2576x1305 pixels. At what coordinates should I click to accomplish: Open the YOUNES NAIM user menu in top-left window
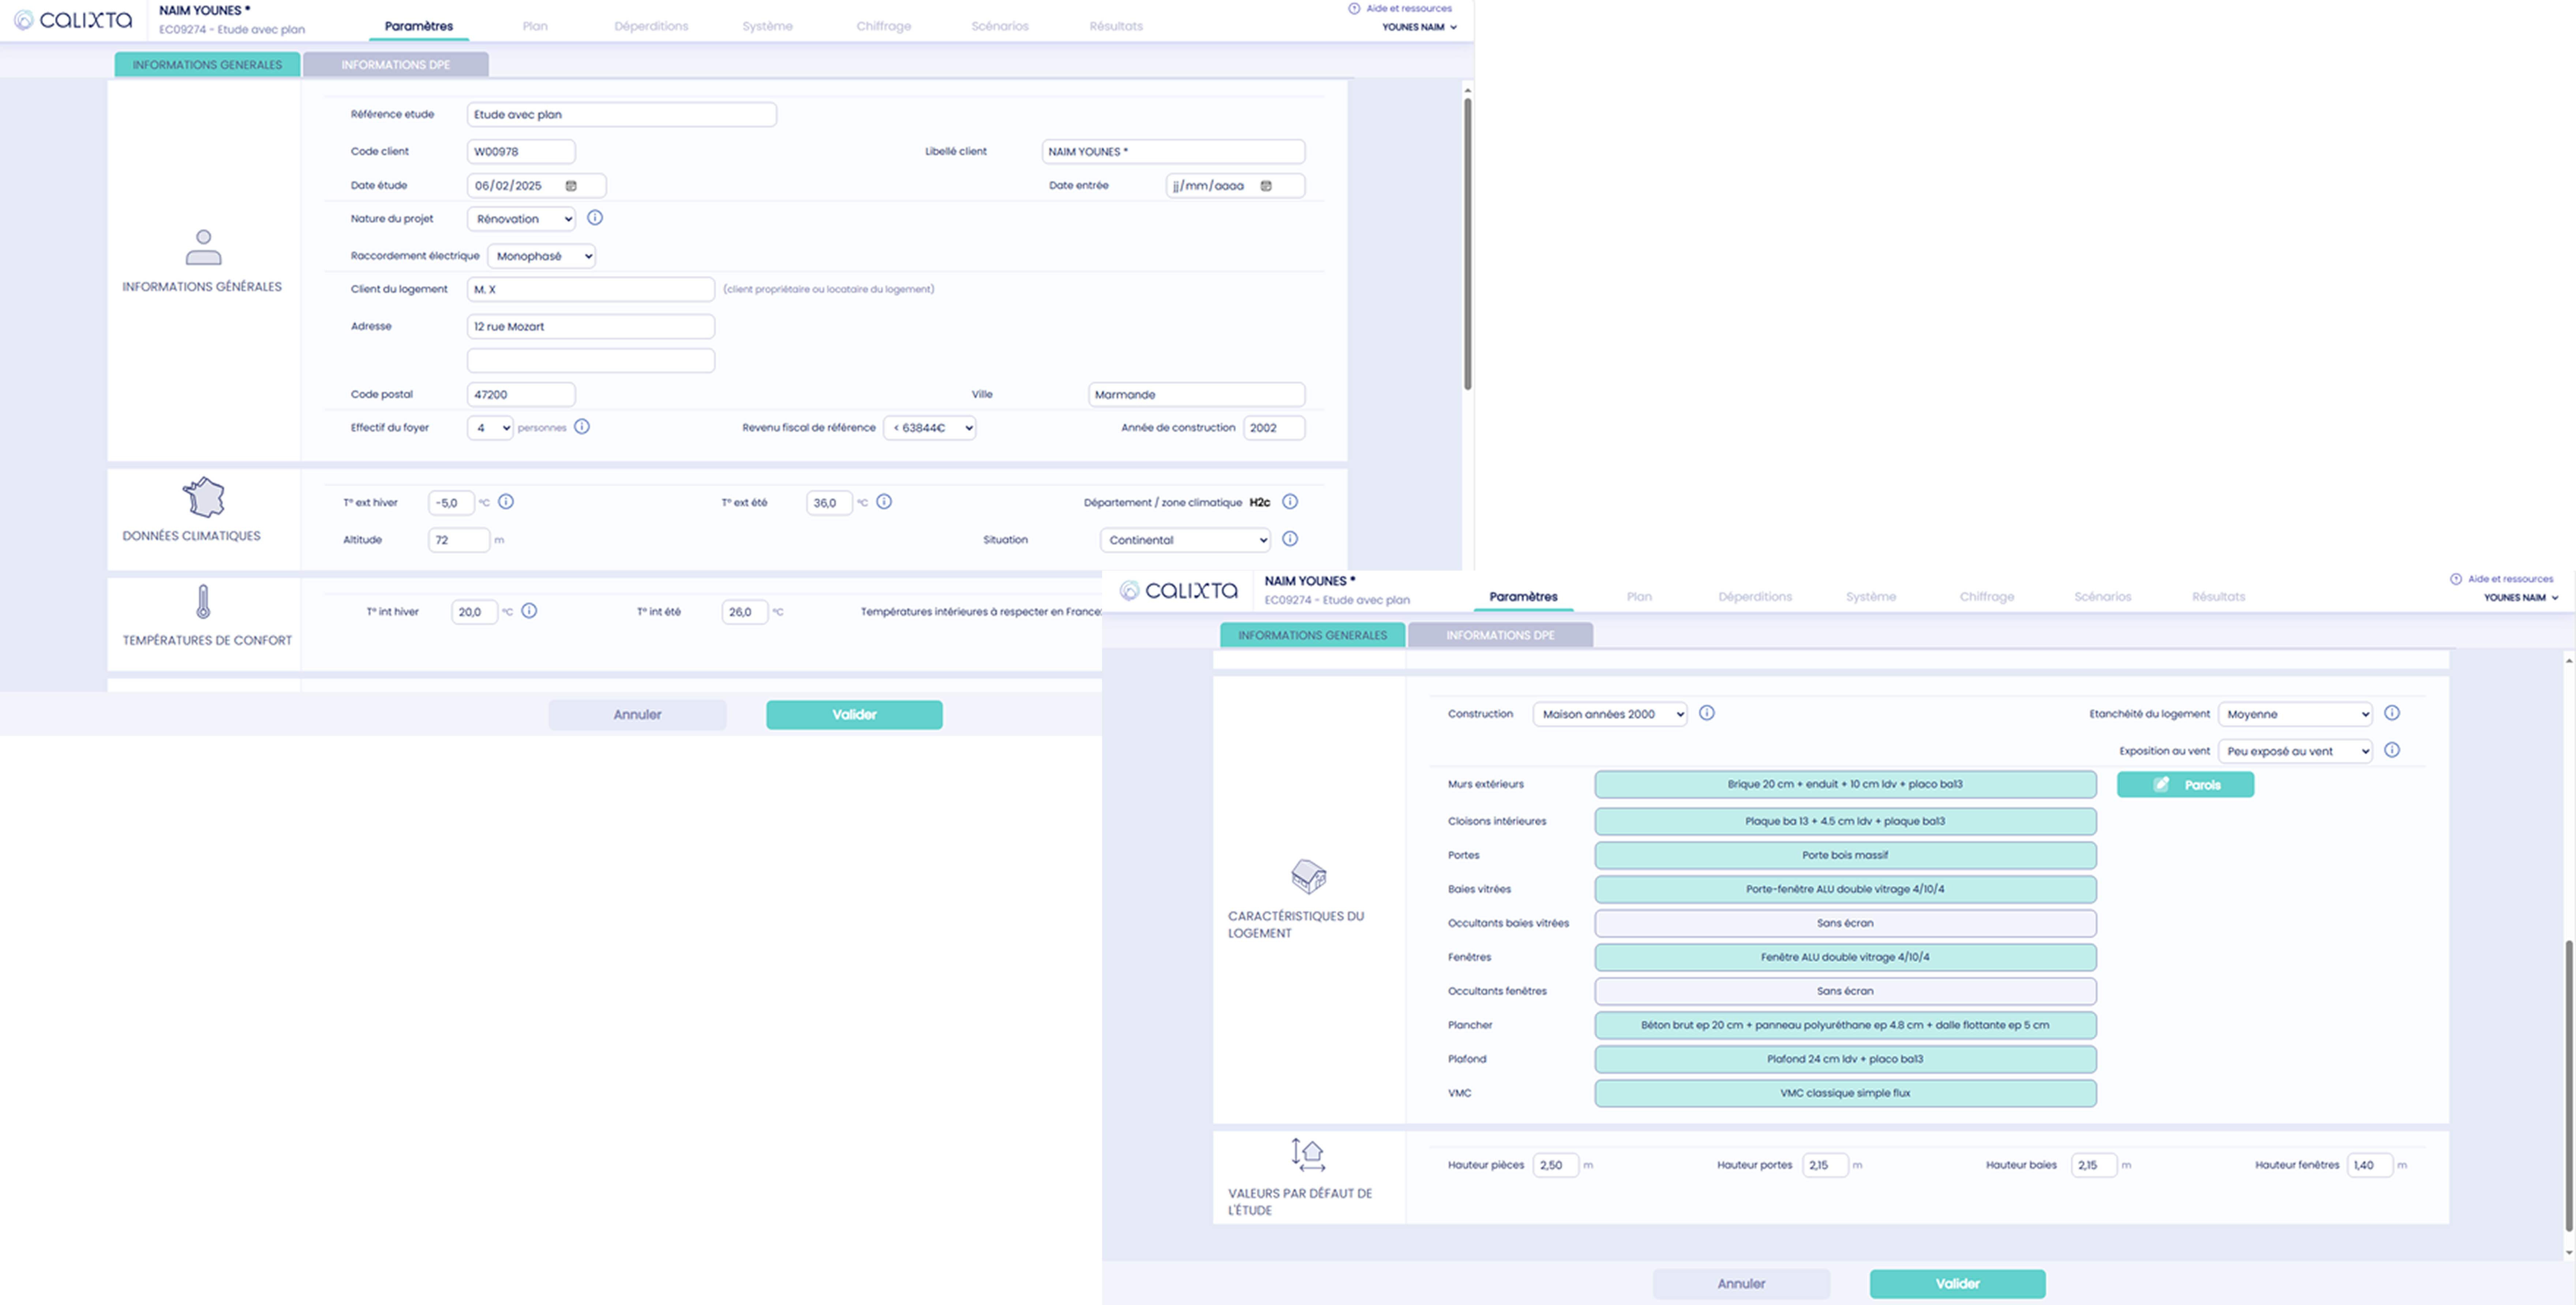point(1419,27)
